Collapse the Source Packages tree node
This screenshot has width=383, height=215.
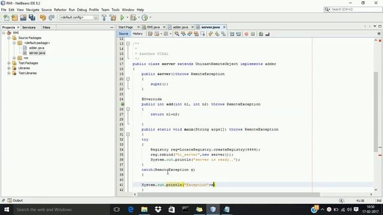click(9, 38)
